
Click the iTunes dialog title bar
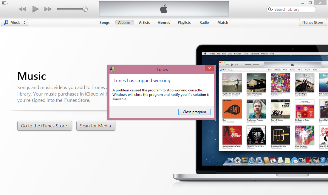(162, 70)
